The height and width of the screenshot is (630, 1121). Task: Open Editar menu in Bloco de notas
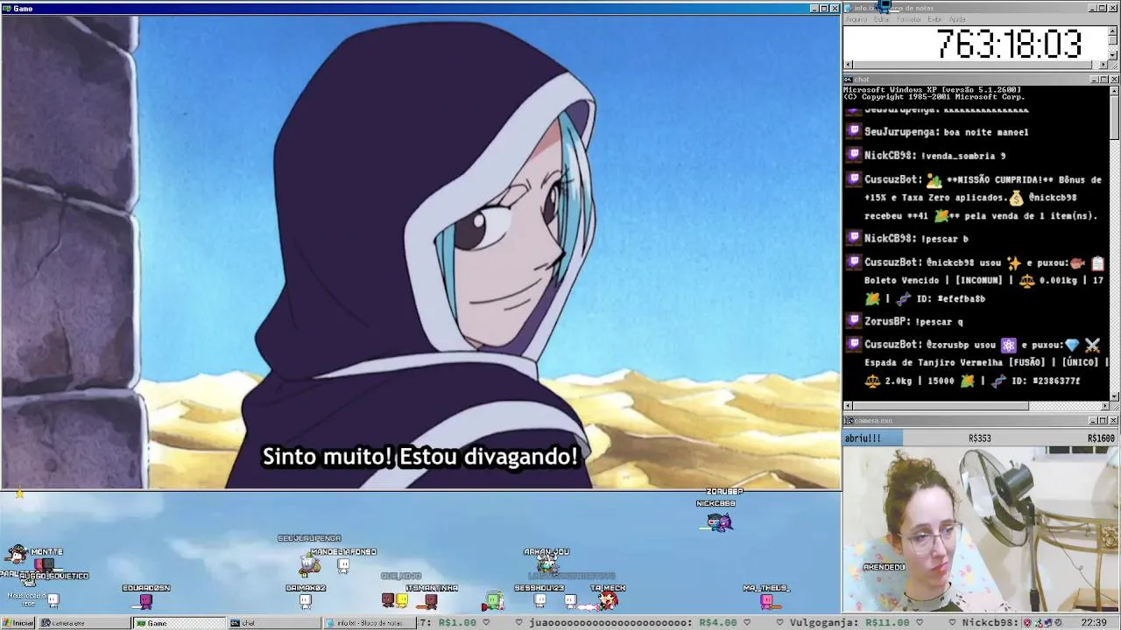pyautogui.click(x=881, y=19)
